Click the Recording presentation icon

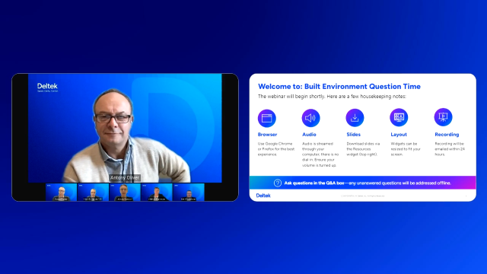pos(443,117)
